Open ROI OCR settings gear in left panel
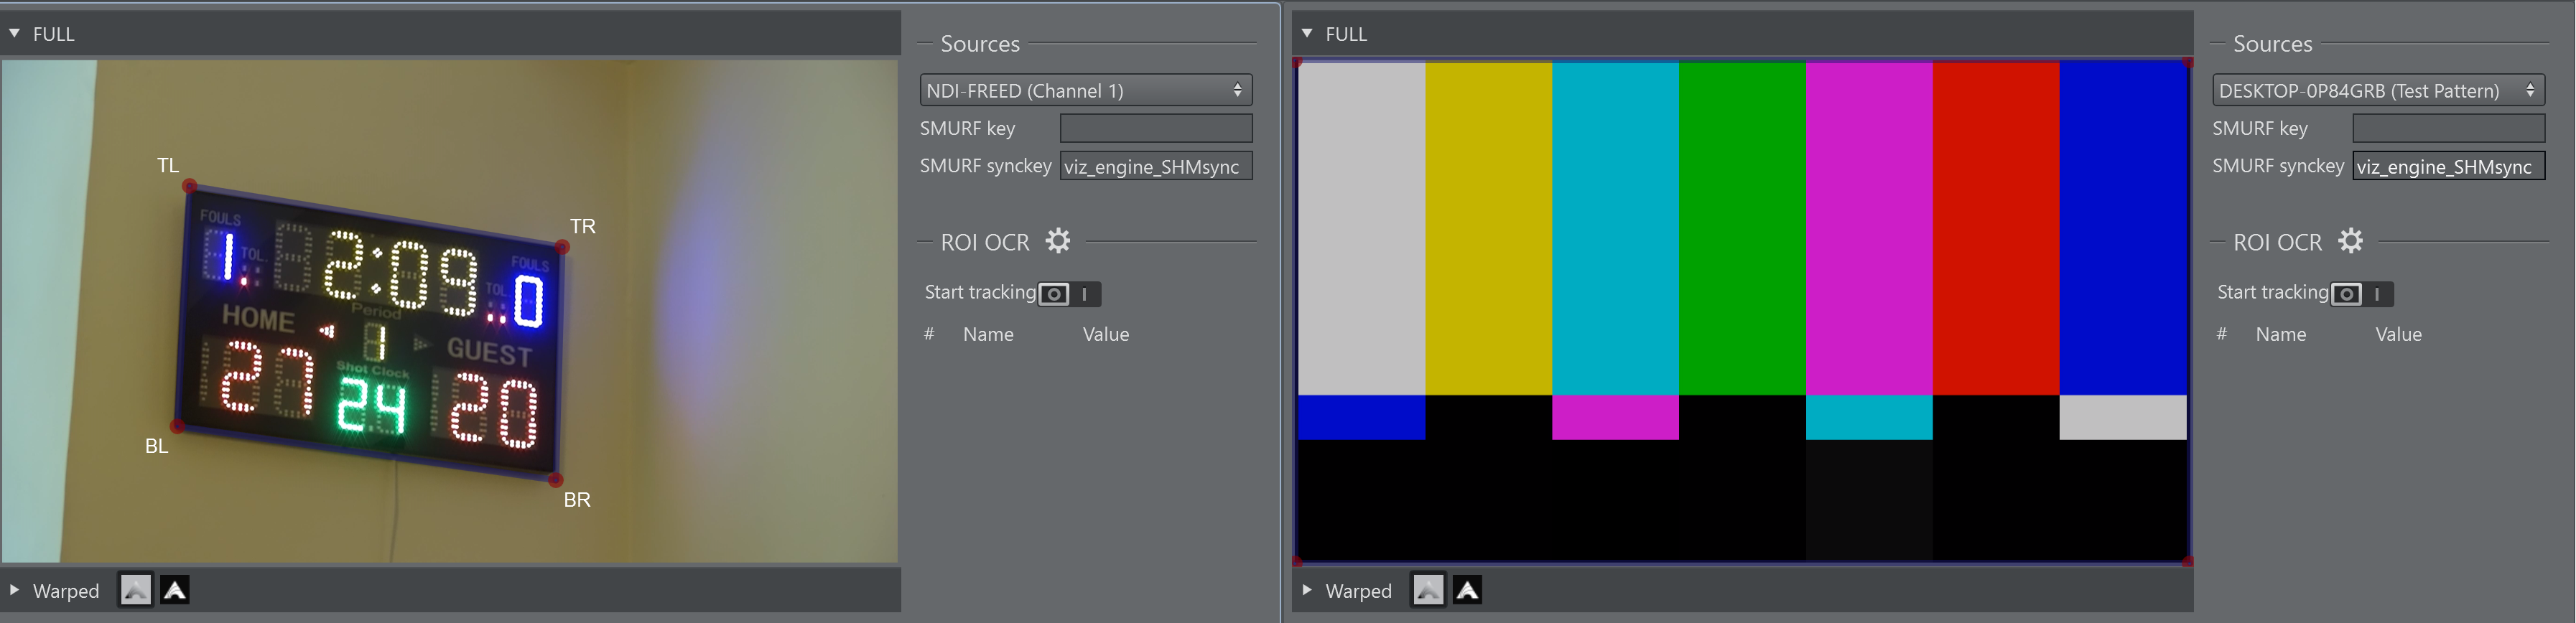This screenshot has height=623, width=2576. pyautogui.click(x=1057, y=241)
